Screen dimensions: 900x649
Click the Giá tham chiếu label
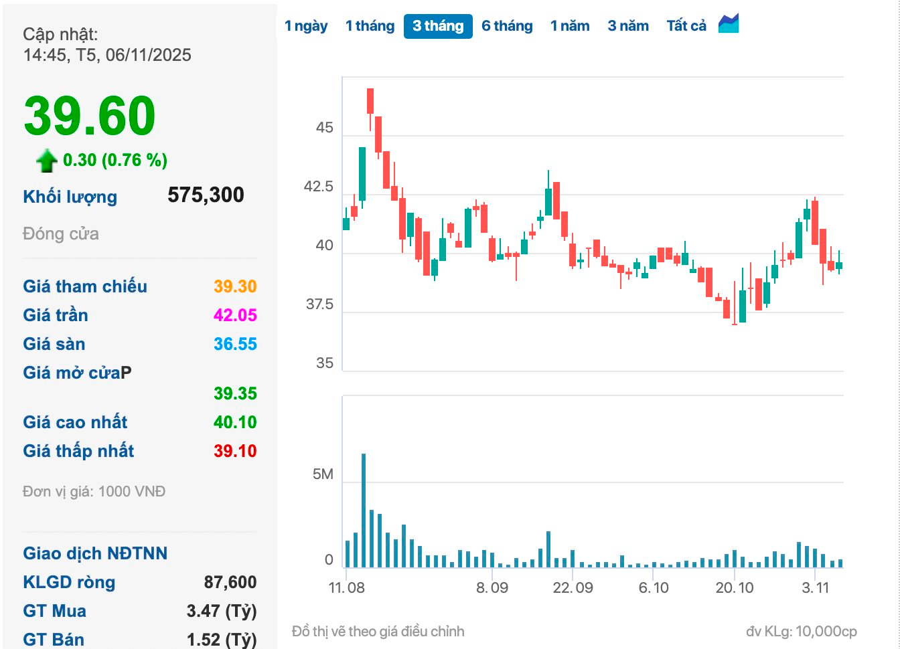click(85, 286)
